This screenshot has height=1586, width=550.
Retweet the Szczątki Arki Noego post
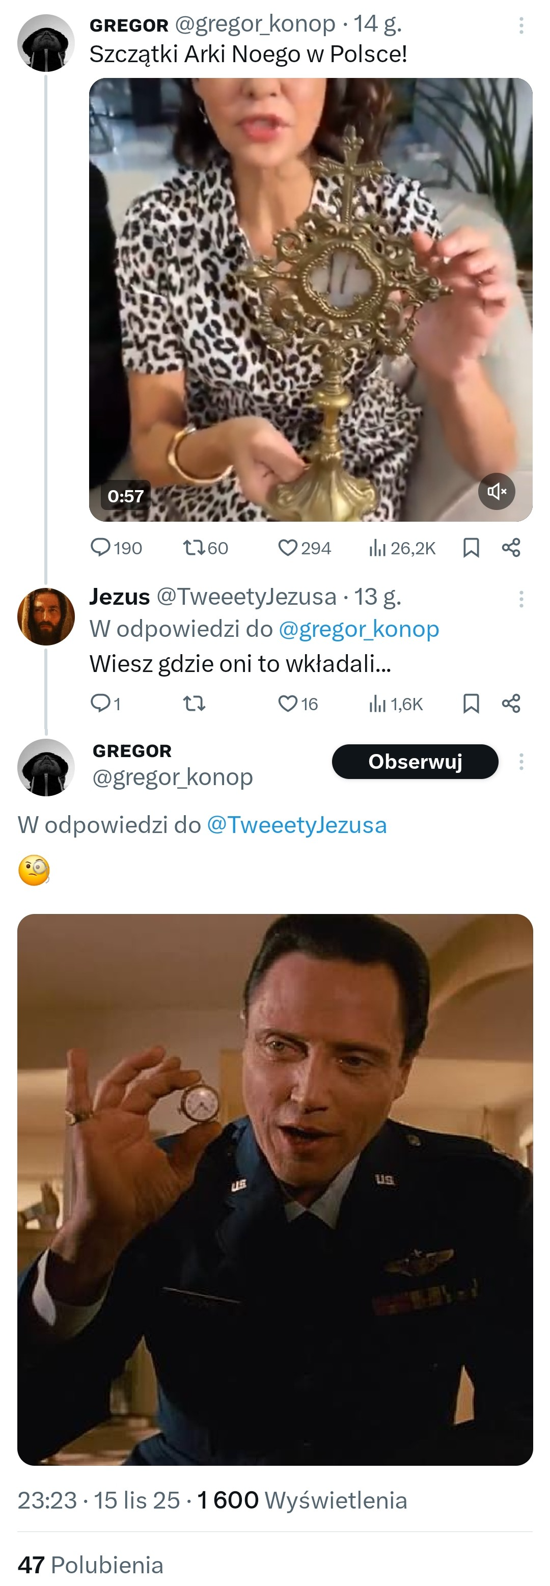coord(194,547)
